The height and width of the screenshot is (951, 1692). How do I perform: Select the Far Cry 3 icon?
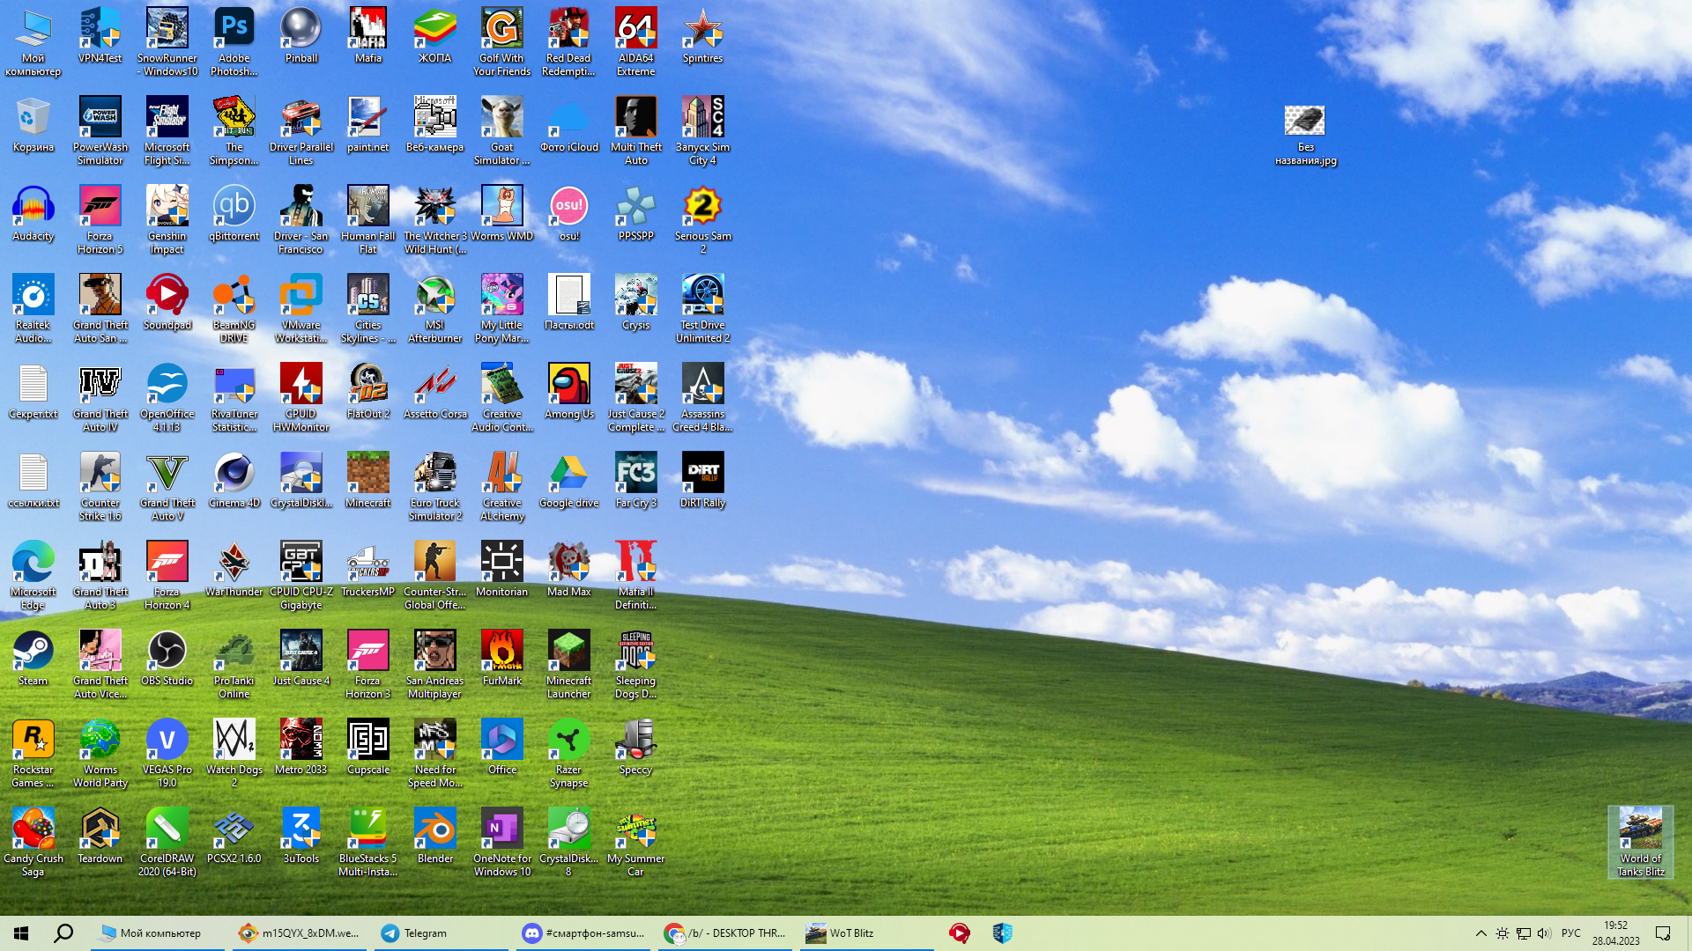[x=636, y=480]
